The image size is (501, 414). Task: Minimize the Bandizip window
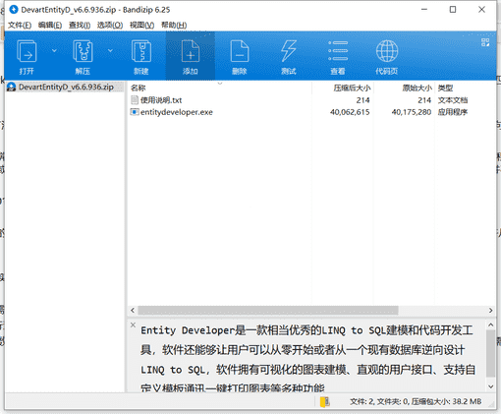tap(424, 10)
